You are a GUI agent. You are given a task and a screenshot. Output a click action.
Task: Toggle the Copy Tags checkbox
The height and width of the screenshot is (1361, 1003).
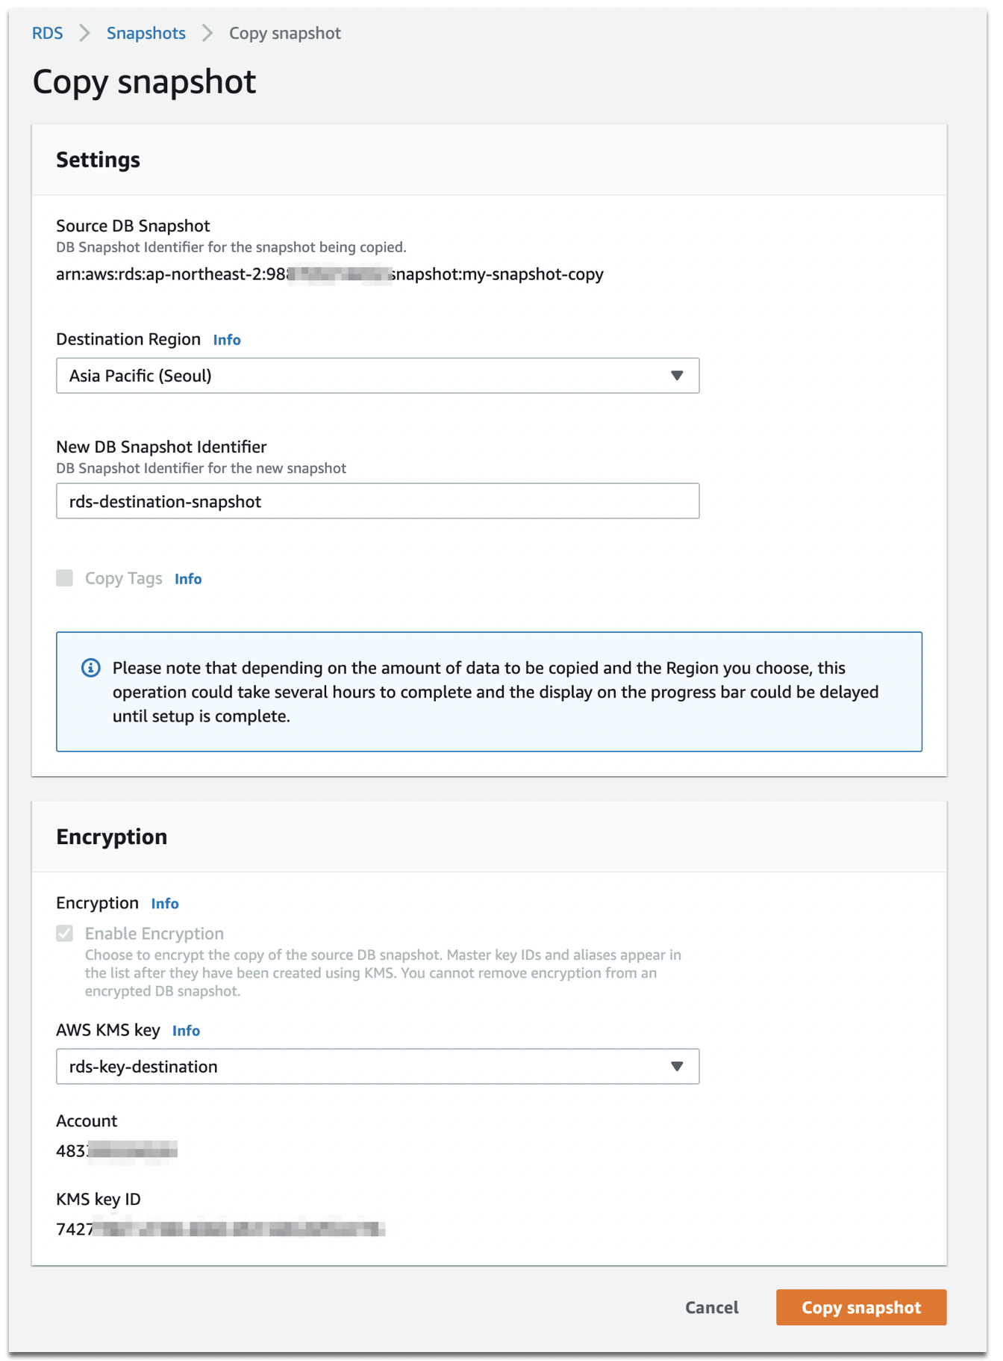click(65, 578)
